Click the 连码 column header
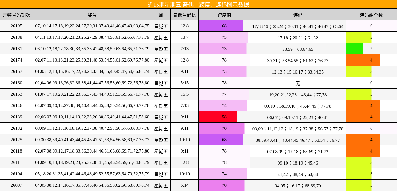This screenshot has height=191, width=397. tap(298, 14)
